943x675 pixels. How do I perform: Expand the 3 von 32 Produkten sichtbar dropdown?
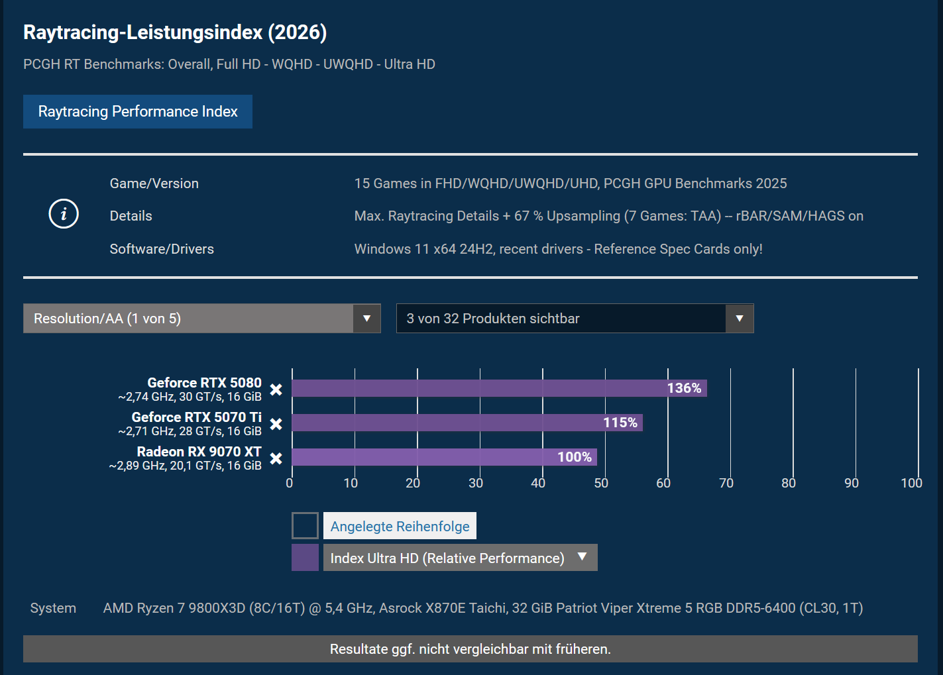point(575,319)
